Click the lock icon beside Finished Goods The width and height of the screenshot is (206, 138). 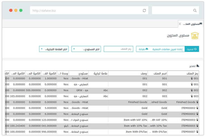(x=197, y=102)
